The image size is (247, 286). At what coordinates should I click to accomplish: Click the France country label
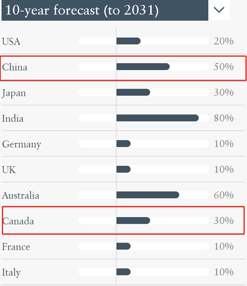point(16,247)
